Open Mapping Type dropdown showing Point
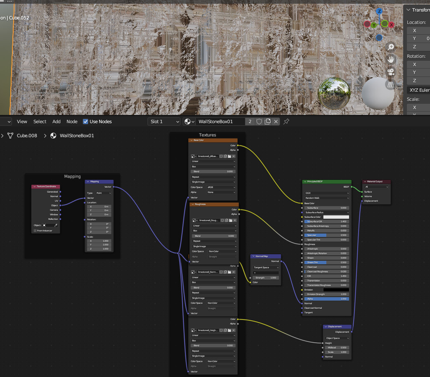Viewport: 430px width, 377px height. 103,193
